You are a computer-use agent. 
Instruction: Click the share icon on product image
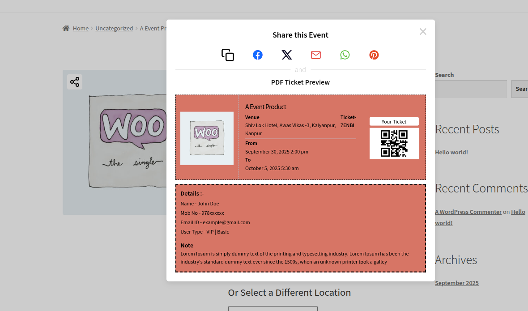(75, 82)
